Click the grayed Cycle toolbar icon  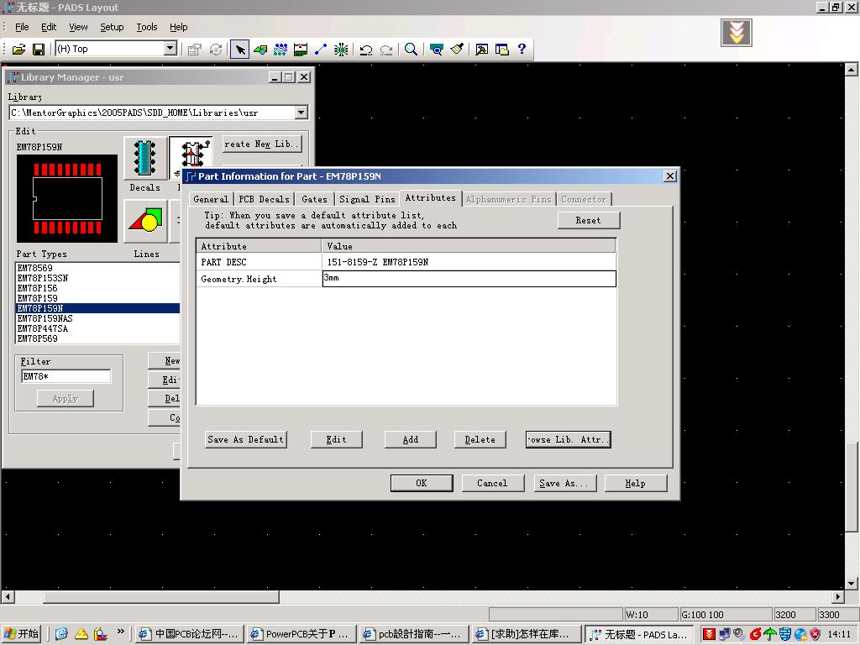tap(216, 50)
